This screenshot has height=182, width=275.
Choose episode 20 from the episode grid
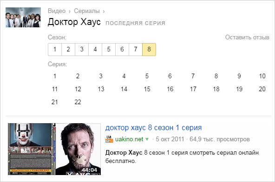pos(262,89)
